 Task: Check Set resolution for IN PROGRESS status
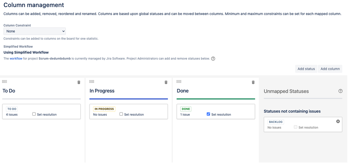(121, 114)
